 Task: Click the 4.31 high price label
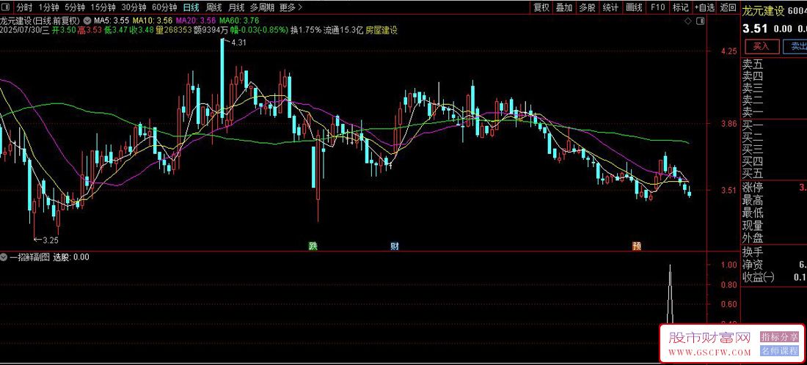pyautogui.click(x=239, y=43)
